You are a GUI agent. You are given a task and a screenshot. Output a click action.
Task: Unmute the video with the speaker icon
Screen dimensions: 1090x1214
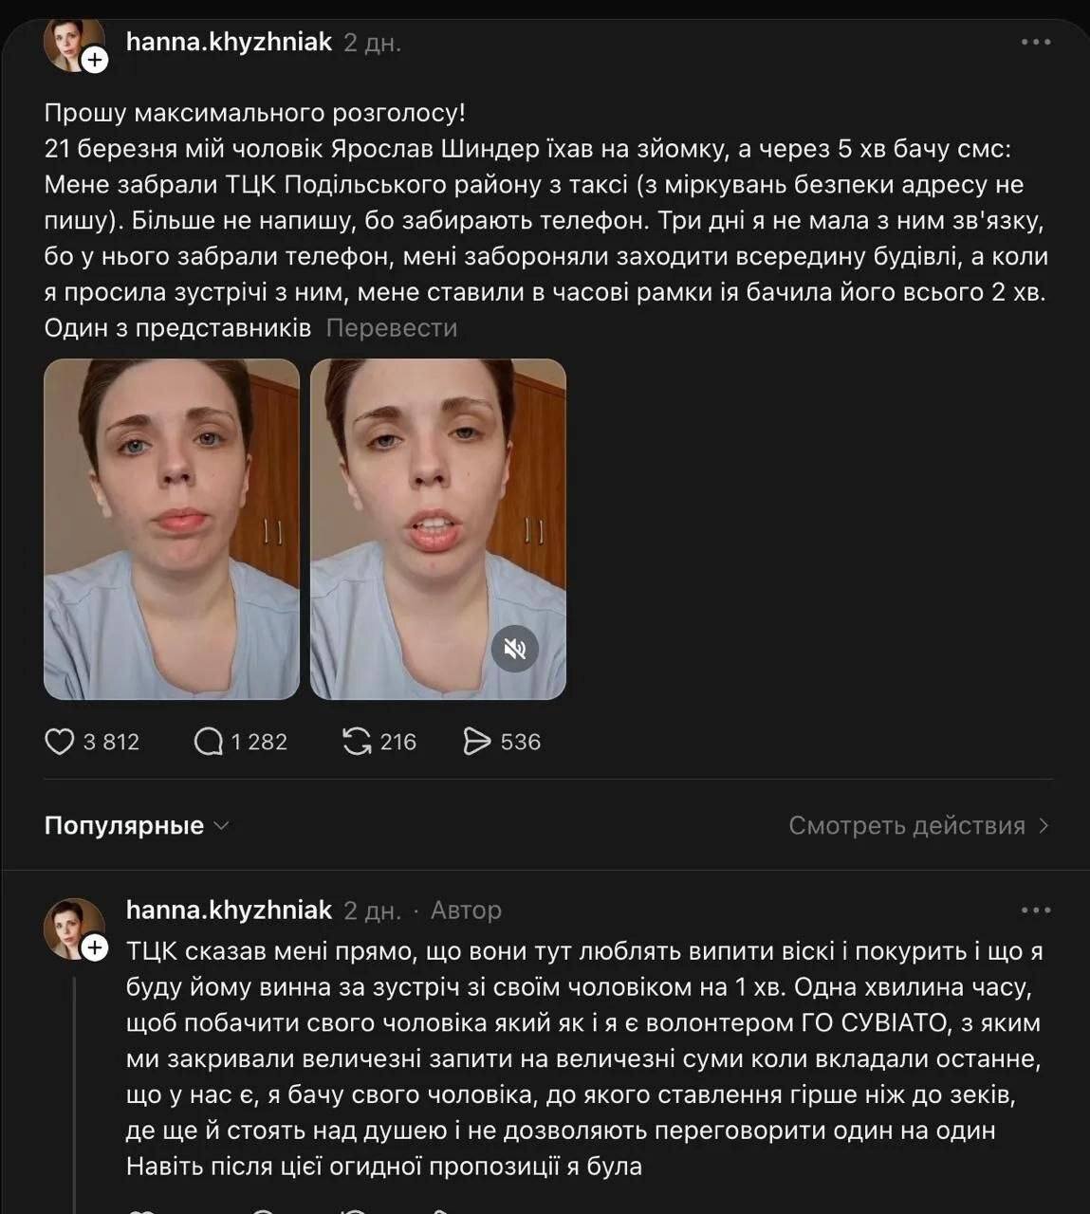click(x=515, y=649)
